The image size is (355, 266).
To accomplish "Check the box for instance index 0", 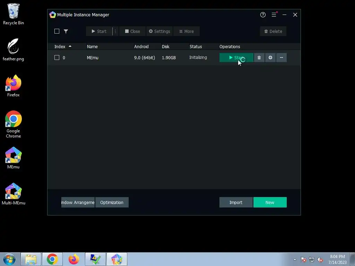I will (57, 57).
